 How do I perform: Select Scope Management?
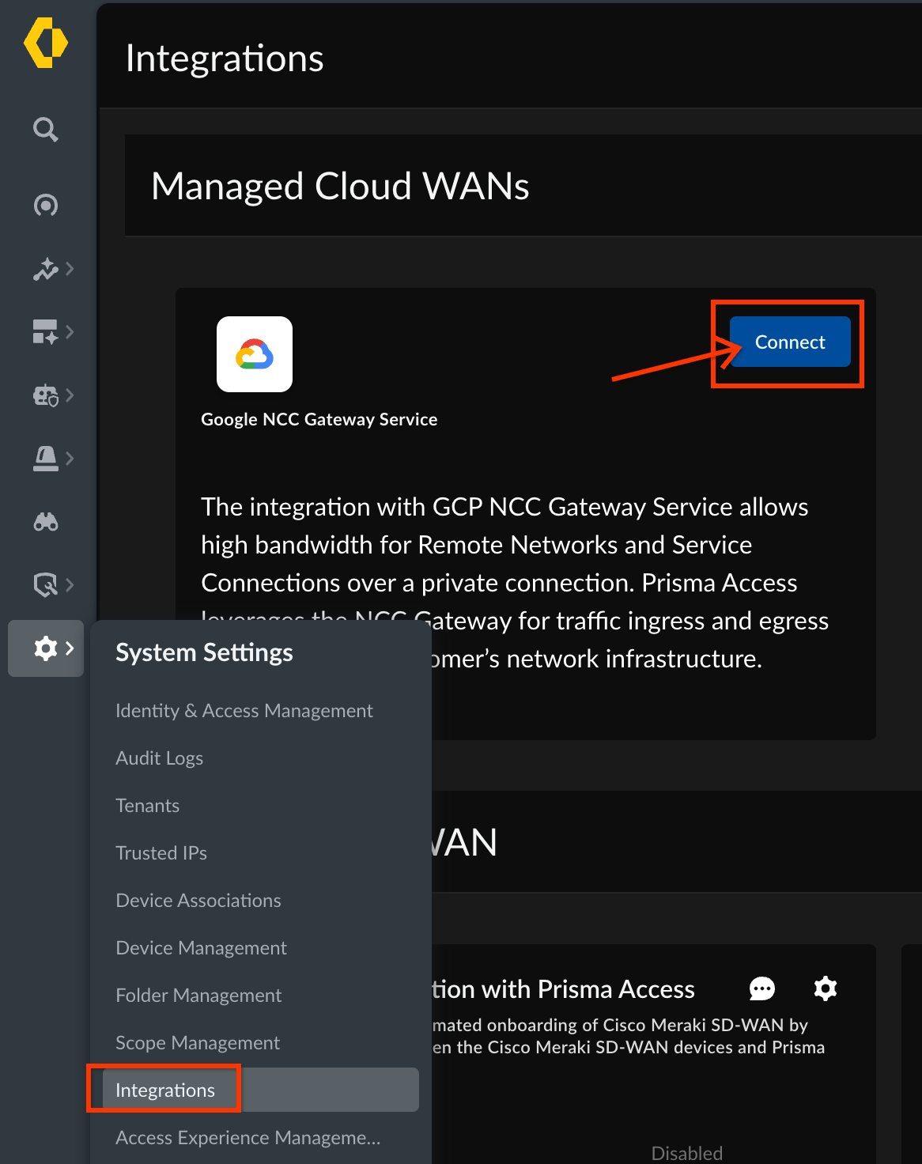coord(198,1043)
